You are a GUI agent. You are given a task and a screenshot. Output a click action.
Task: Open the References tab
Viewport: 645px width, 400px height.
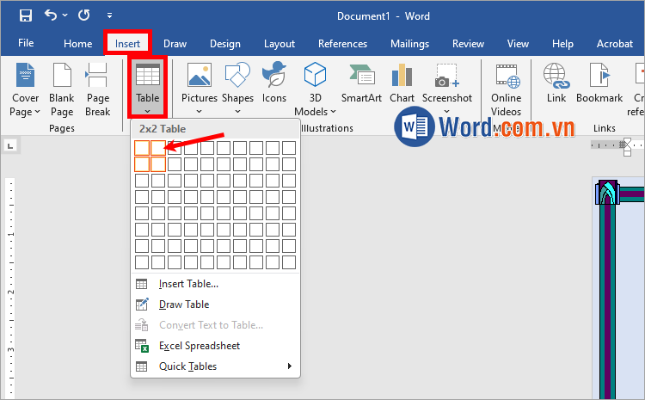[342, 44]
